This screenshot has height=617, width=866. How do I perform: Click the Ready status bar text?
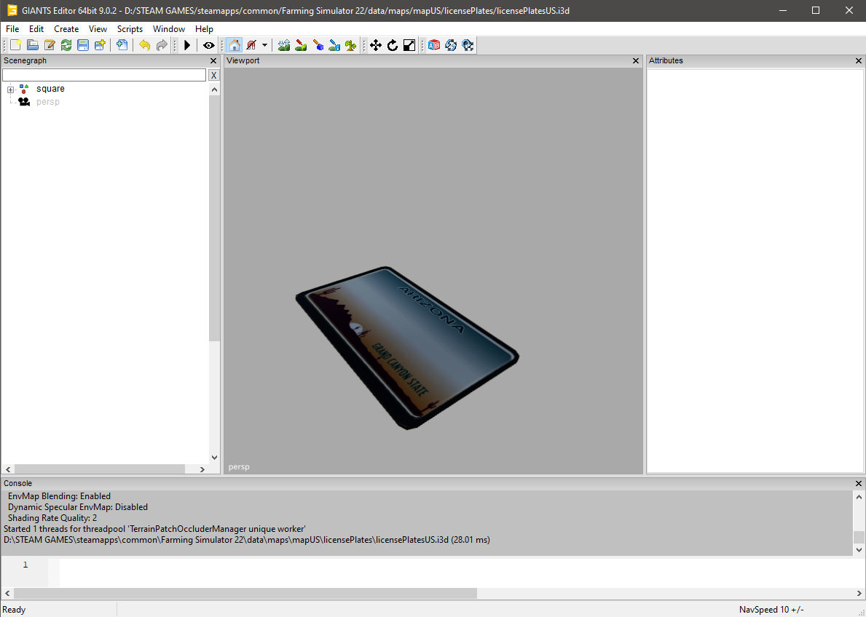click(15, 610)
